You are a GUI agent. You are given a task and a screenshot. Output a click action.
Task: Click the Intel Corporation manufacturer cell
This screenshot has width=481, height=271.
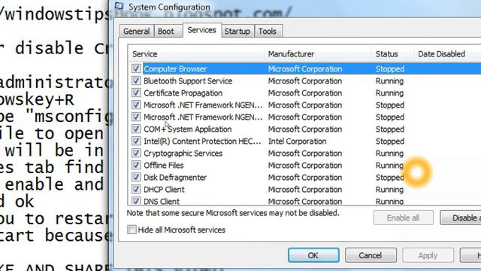click(x=298, y=142)
